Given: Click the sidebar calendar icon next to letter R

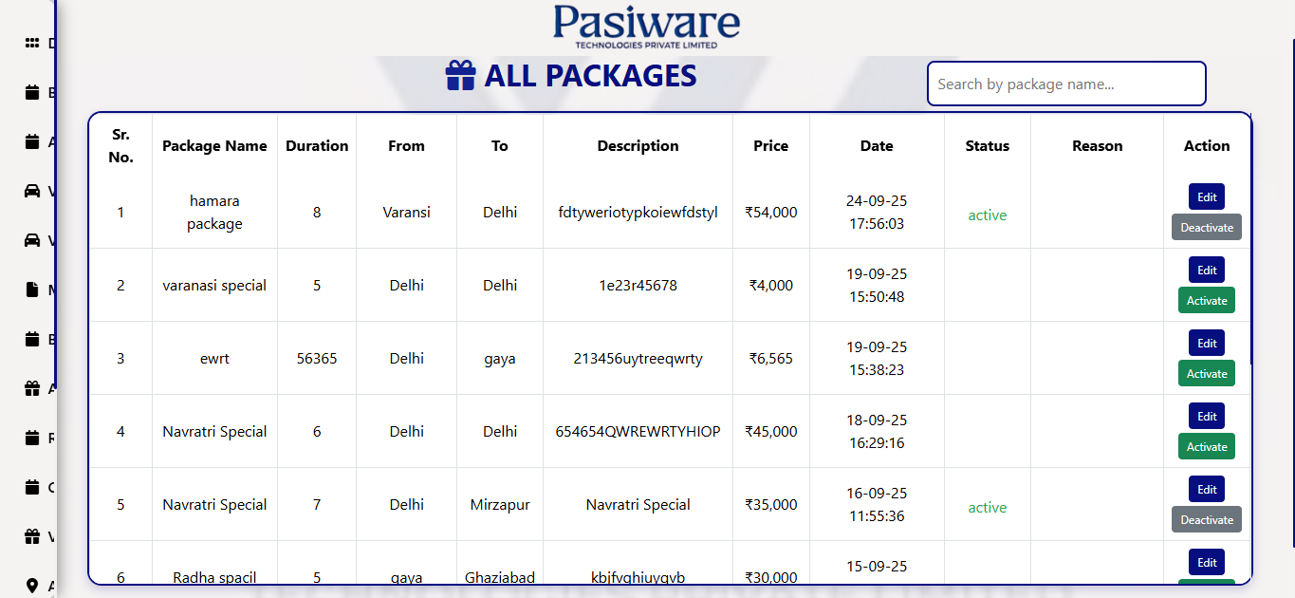Looking at the screenshot, I should (x=32, y=438).
